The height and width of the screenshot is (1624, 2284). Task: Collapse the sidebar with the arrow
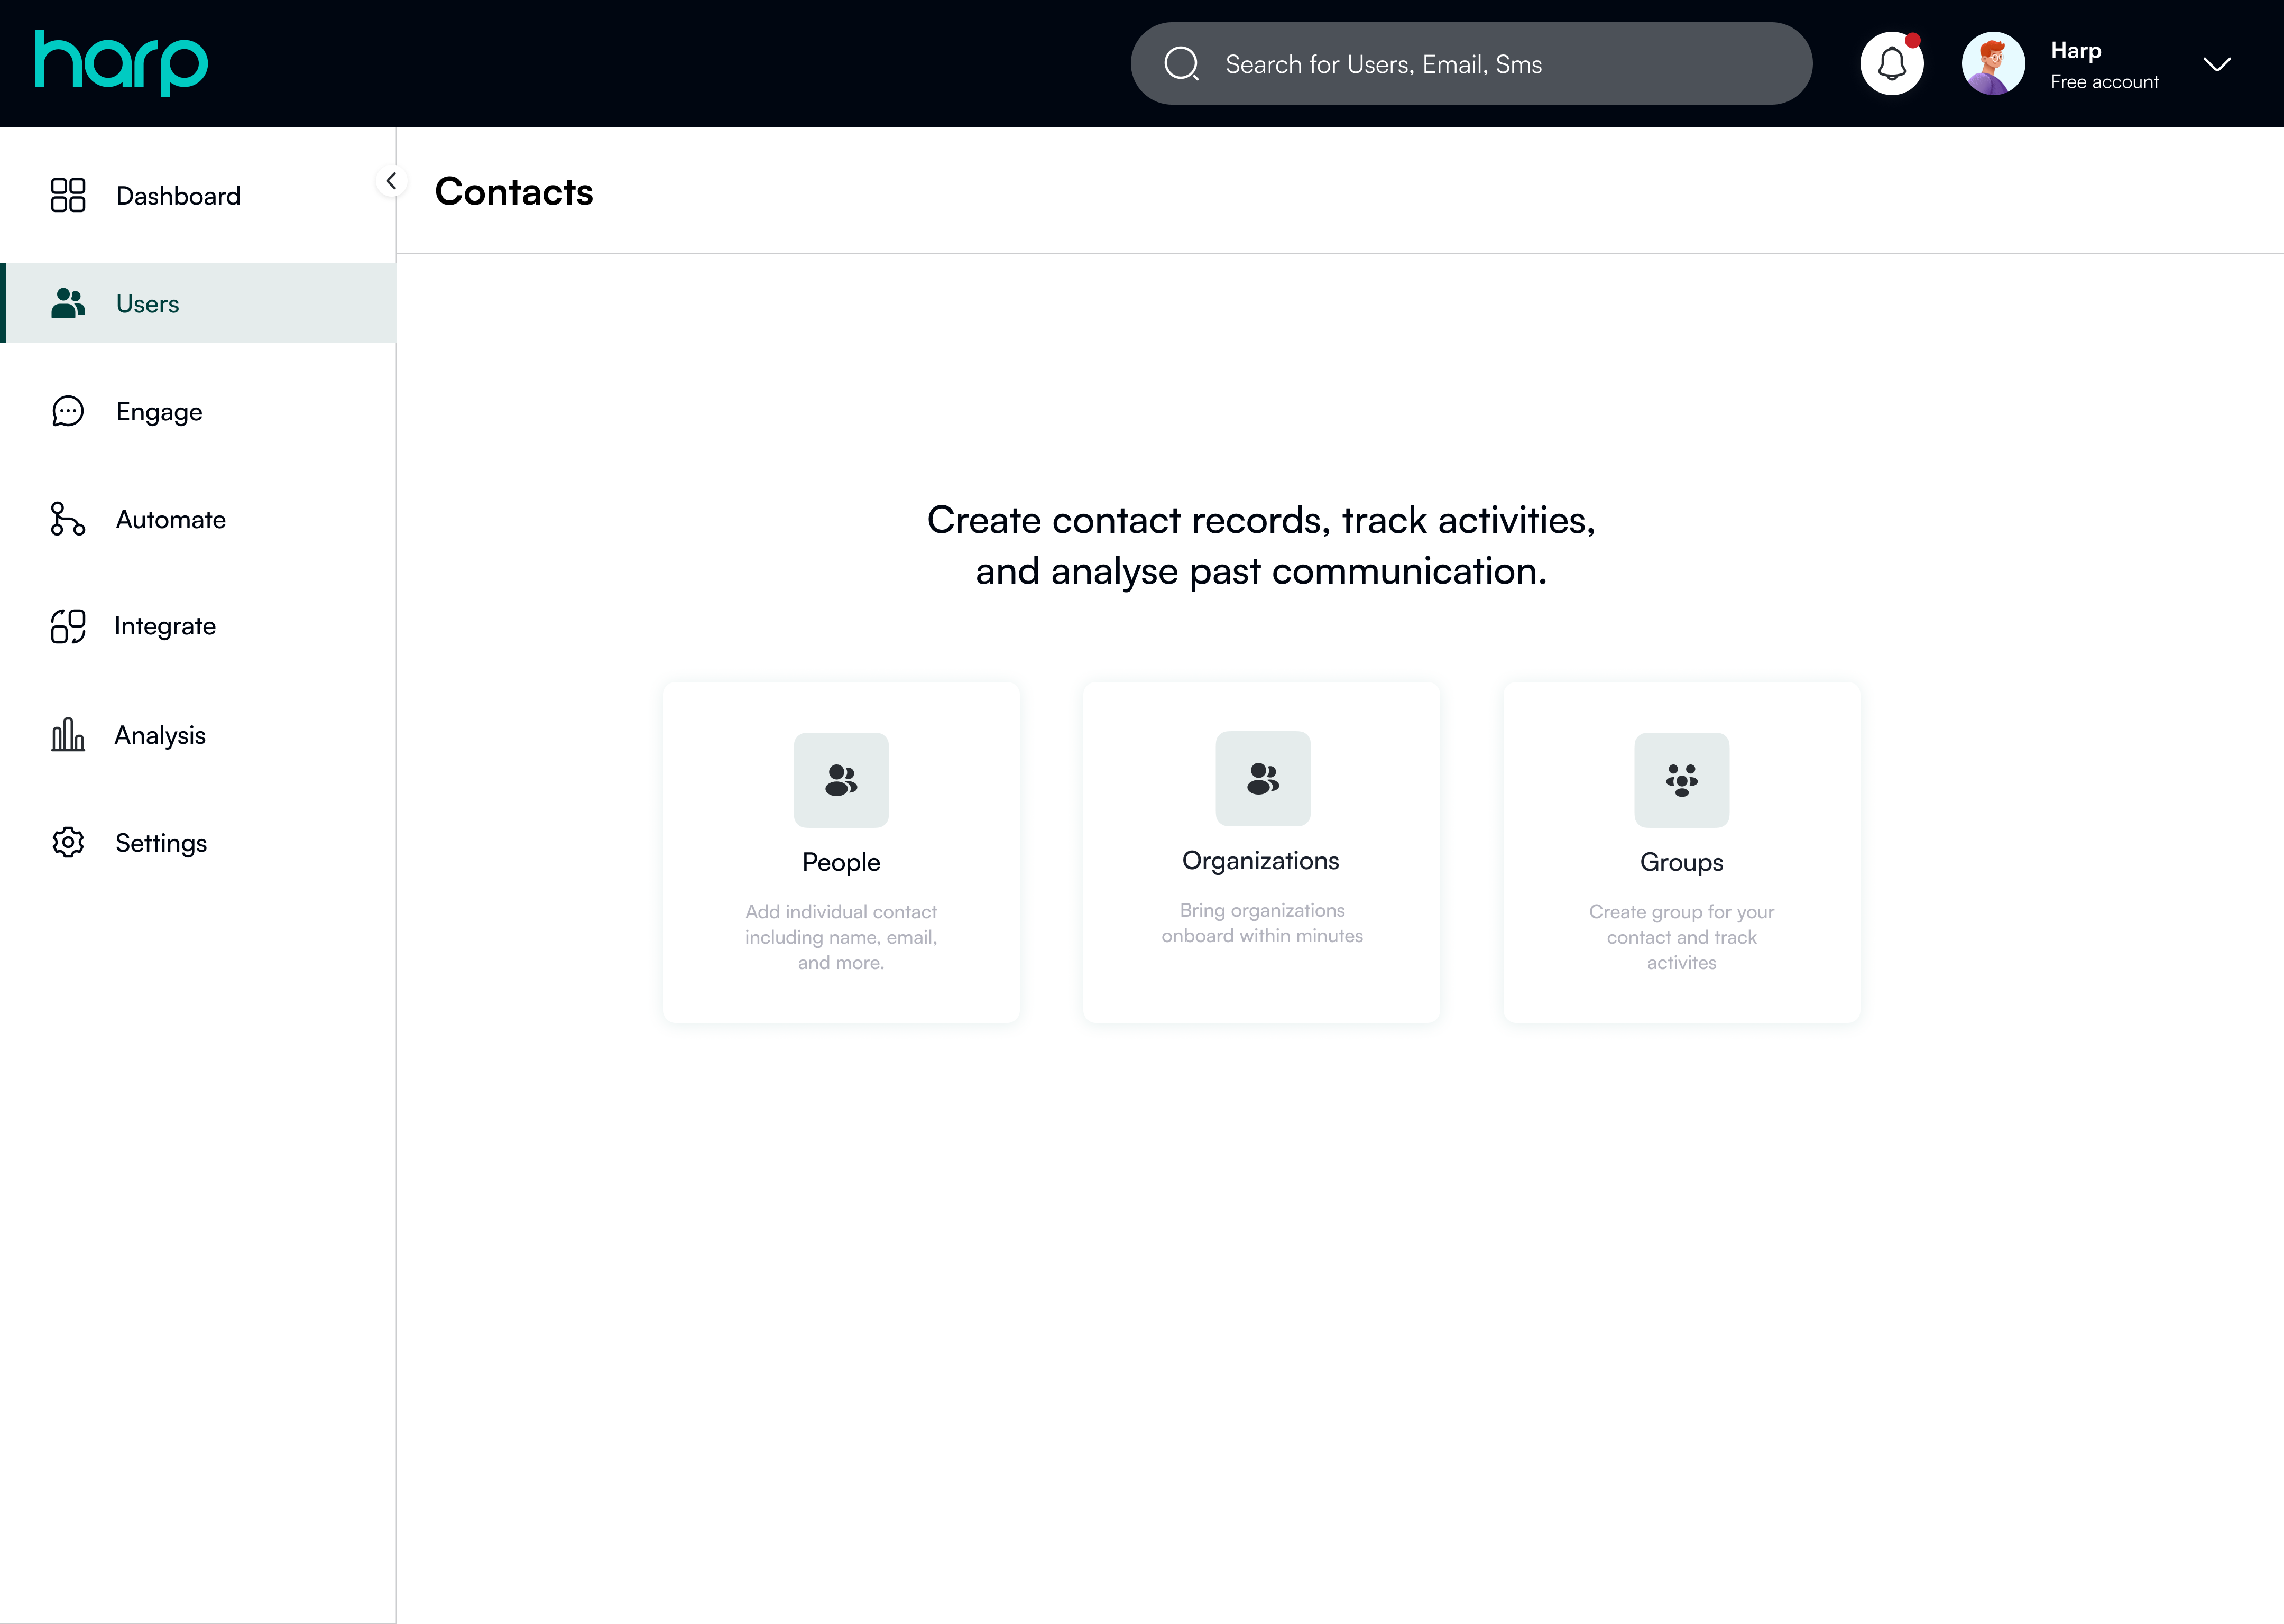pos(391,181)
